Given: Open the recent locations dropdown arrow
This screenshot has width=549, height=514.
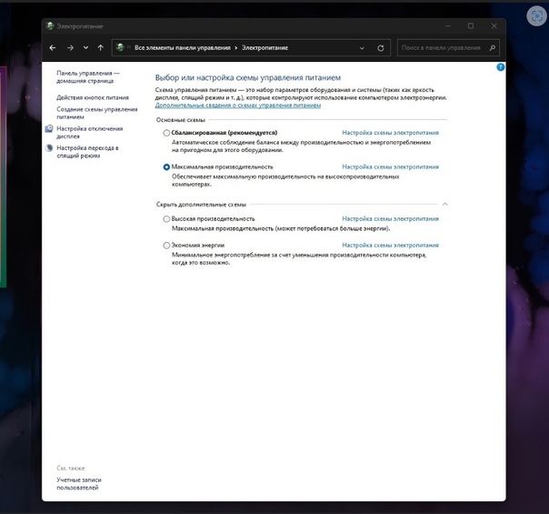Looking at the screenshot, I should (85, 47).
